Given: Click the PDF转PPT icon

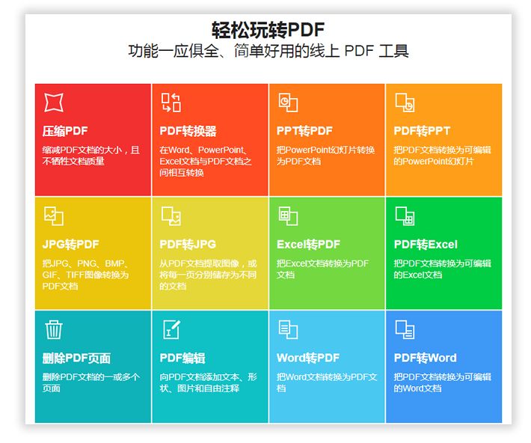Looking at the screenshot, I should 405,103.
